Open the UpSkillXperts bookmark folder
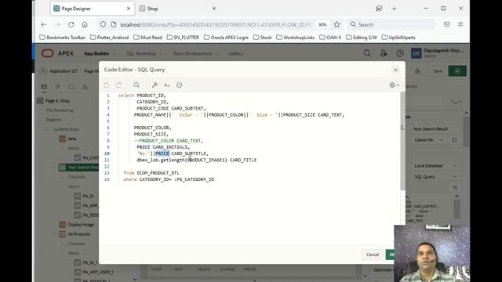Viewport: 502px width, 282px height. [x=398, y=38]
